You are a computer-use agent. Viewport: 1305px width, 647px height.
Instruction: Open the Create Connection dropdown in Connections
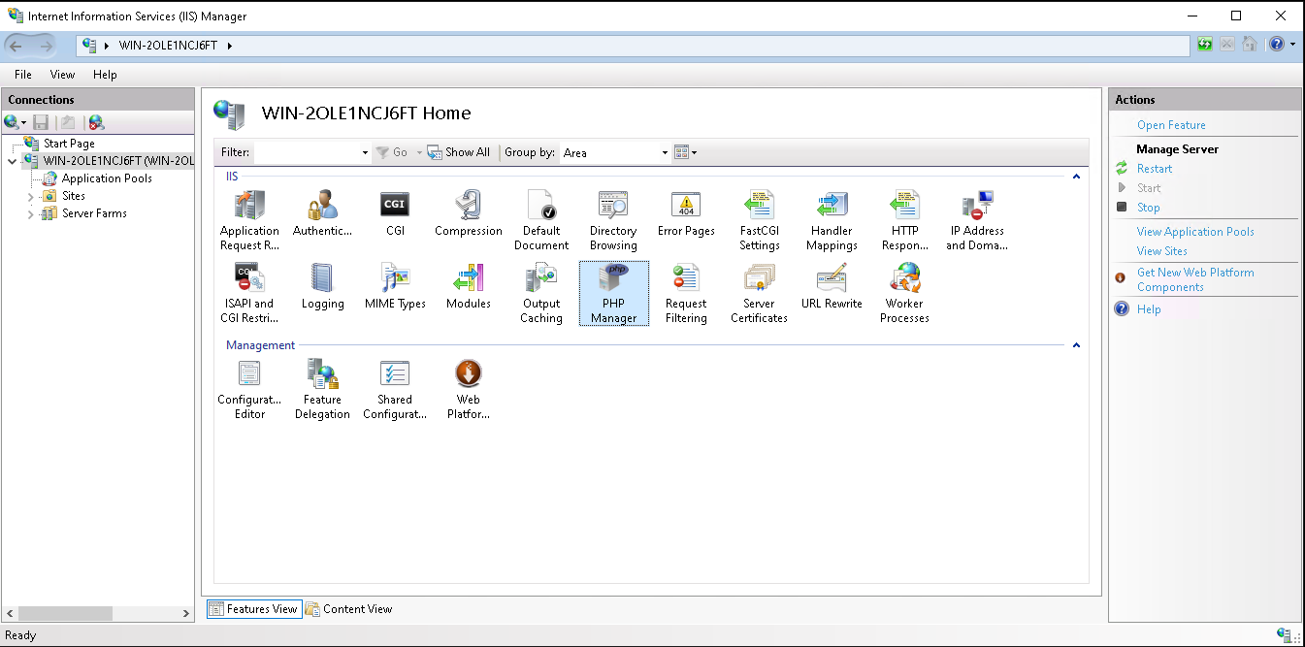pyautogui.click(x=16, y=122)
